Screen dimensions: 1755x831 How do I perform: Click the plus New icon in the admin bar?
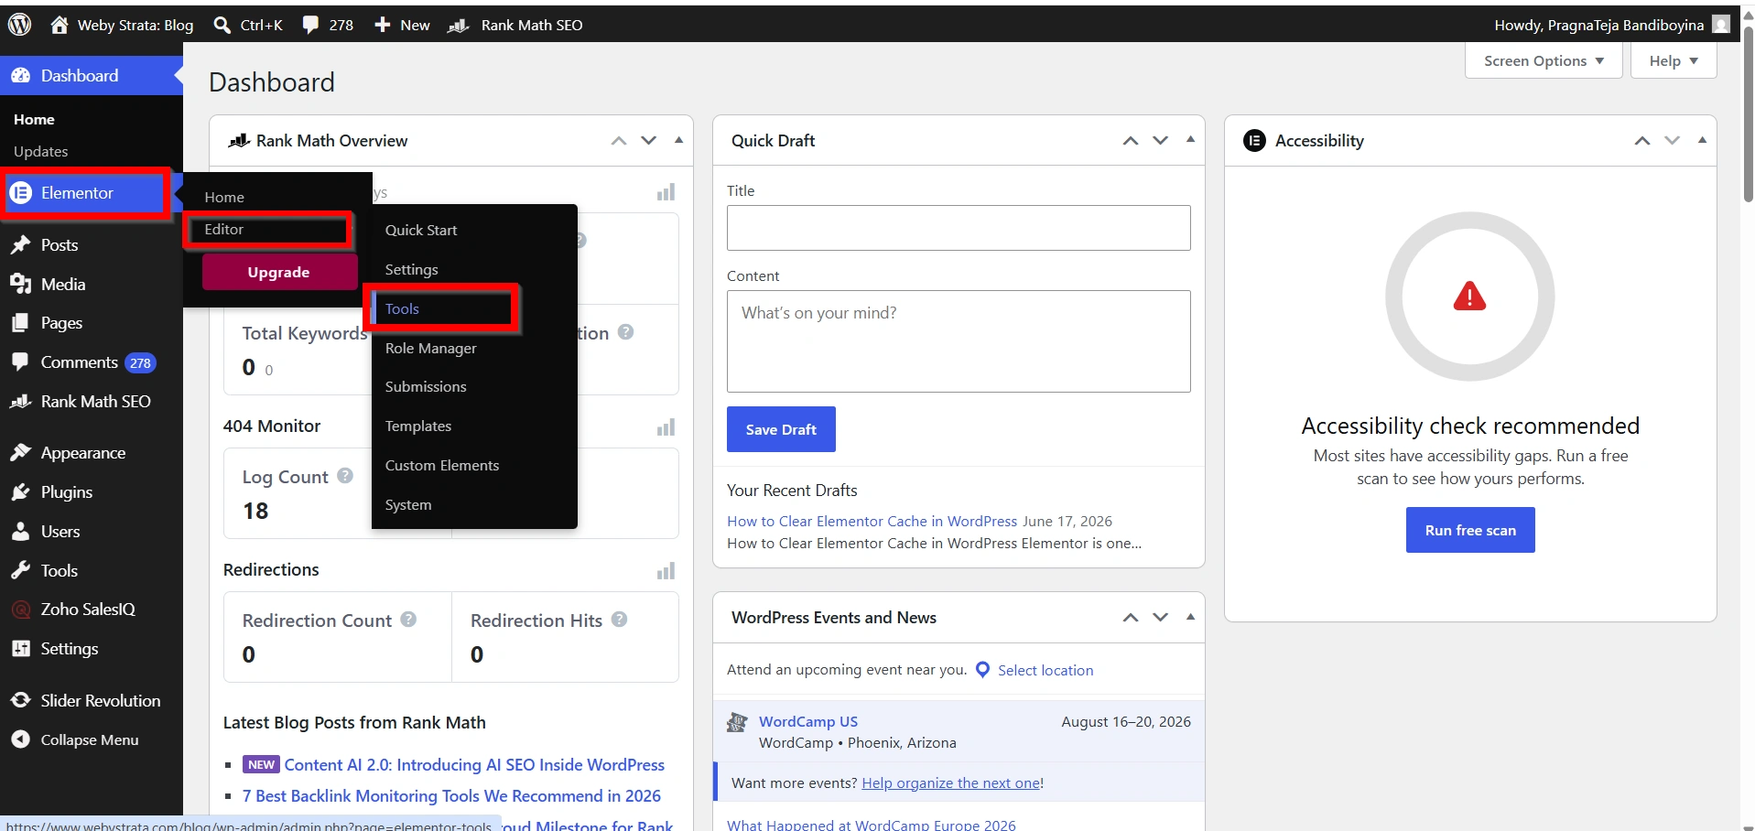coord(383,25)
